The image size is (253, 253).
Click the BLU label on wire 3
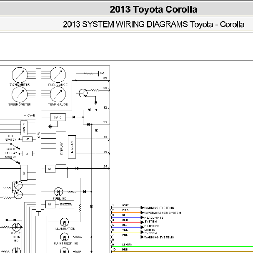tap(125, 215)
